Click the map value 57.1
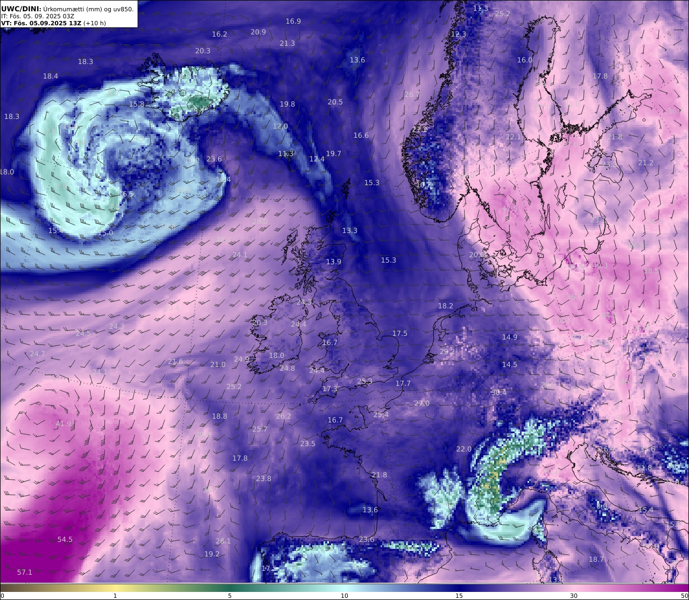The width and height of the screenshot is (689, 600). coord(25,573)
